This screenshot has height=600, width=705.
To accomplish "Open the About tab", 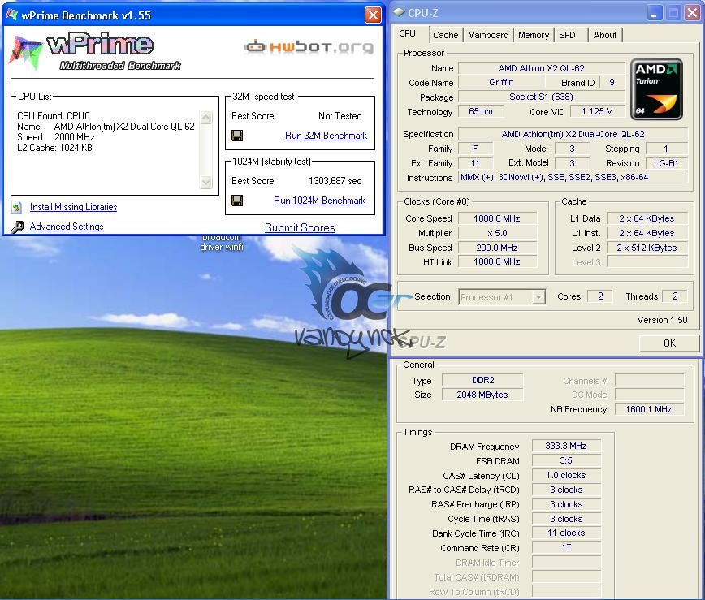I will (605, 35).
